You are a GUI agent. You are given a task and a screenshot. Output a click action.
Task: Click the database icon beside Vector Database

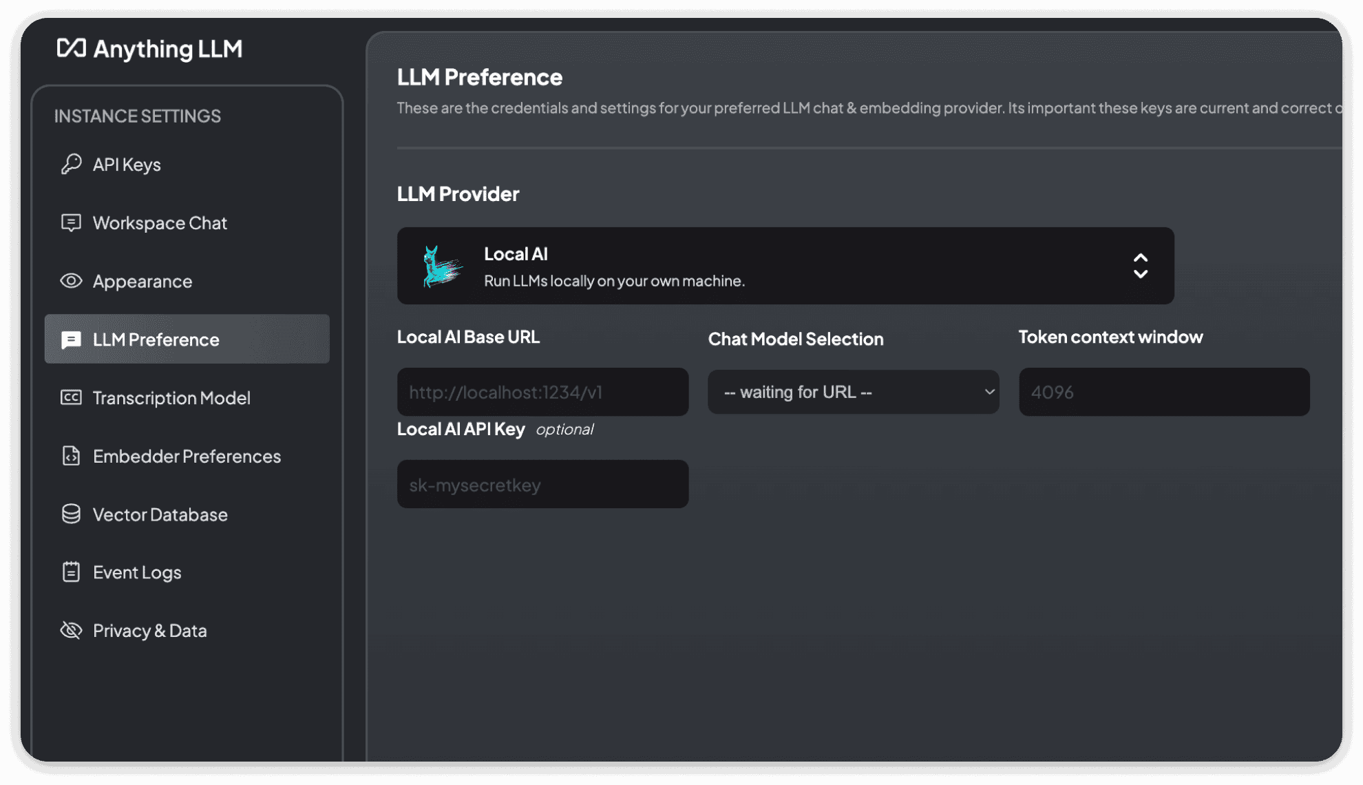pyautogui.click(x=71, y=514)
